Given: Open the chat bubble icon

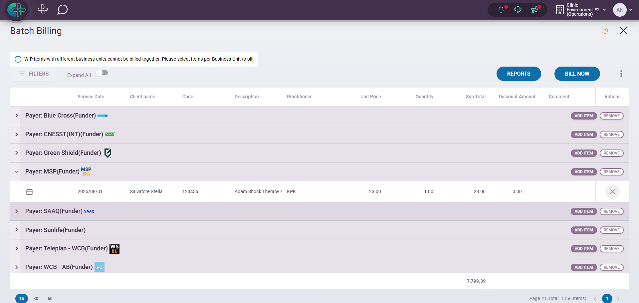Looking at the screenshot, I should [x=62, y=10].
